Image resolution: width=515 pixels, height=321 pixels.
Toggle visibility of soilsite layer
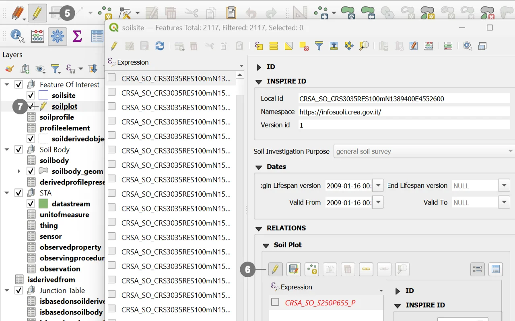tap(31, 95)
